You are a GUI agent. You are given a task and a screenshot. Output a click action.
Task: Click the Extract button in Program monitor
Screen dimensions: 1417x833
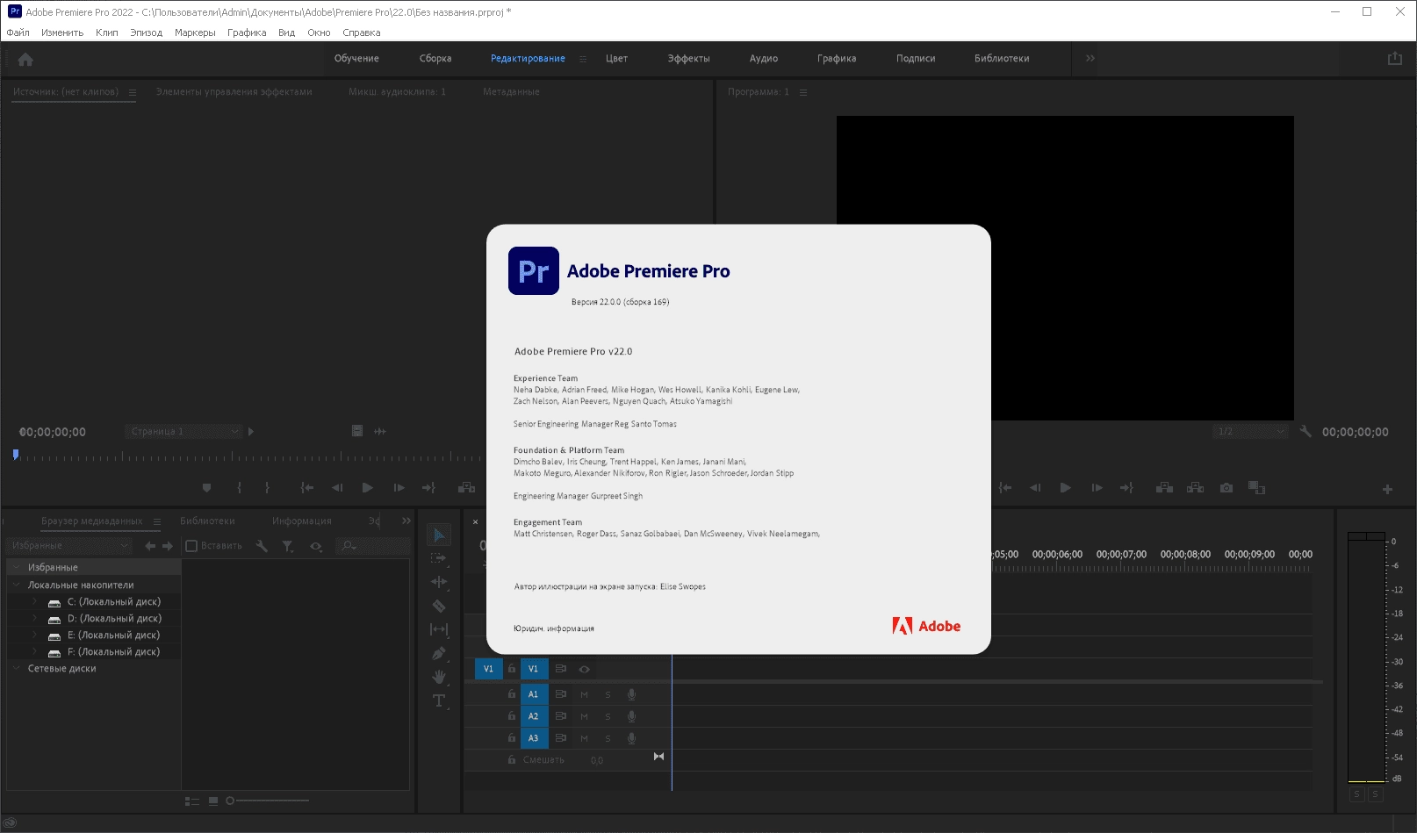pos(1195,488)
